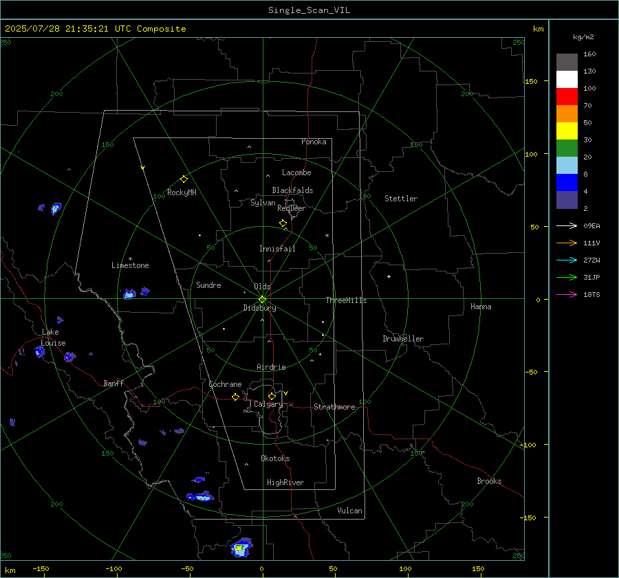Click the Cochrane map label
The width and height of the screenshot is (619, 578).
pyautogui.click(x=225, y=384)
